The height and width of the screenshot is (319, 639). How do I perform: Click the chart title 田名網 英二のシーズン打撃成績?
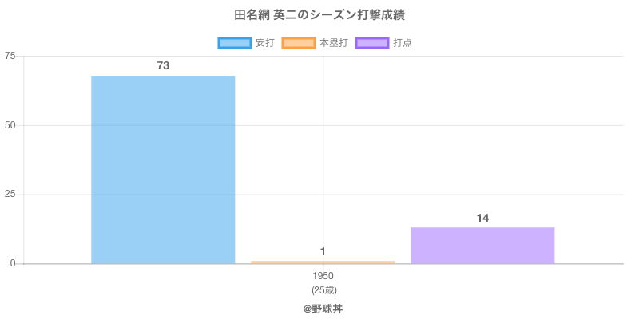point(319,15)
